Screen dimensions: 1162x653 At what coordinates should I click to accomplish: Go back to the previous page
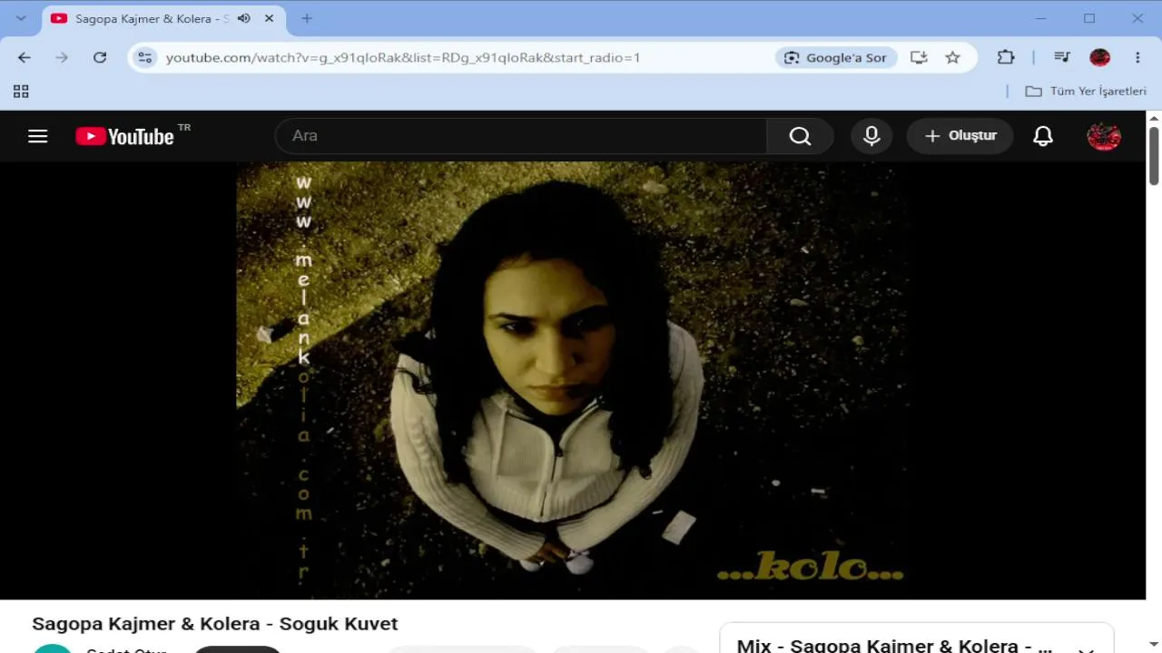[x=25, y=57]
